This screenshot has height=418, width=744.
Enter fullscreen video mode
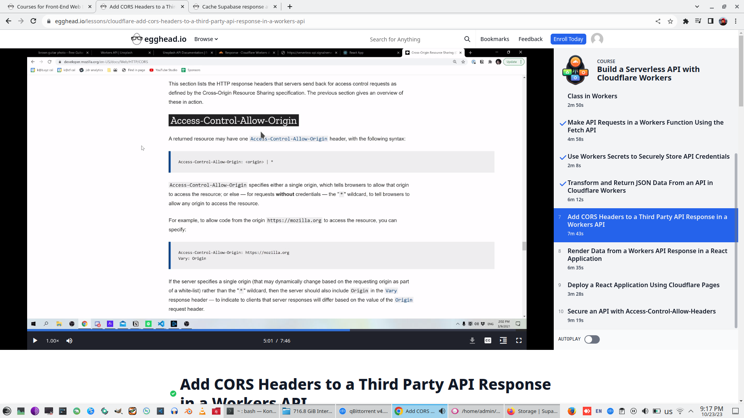click(519, 341)
